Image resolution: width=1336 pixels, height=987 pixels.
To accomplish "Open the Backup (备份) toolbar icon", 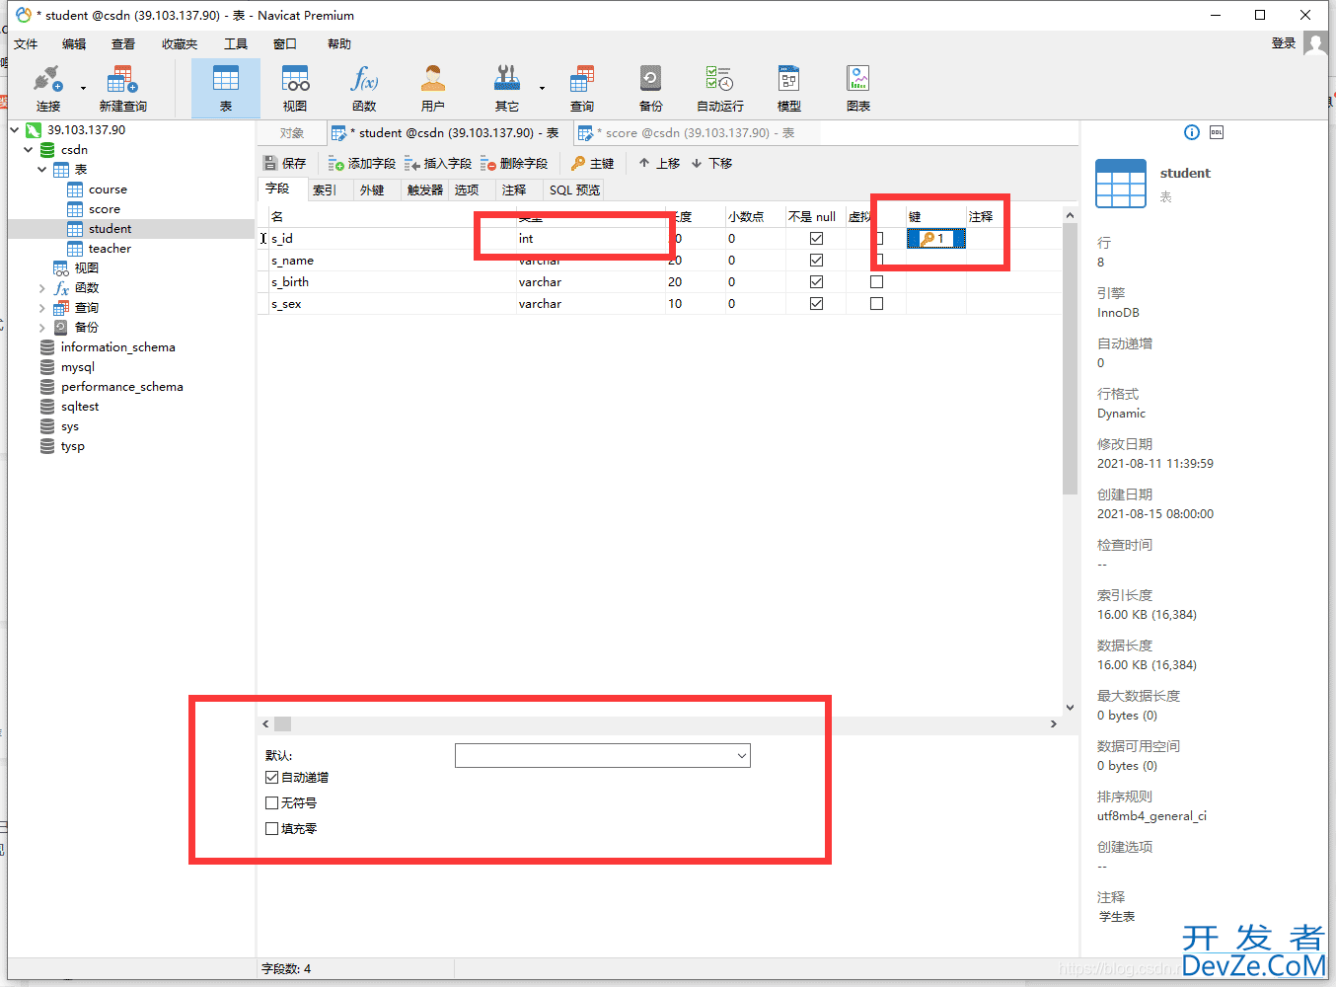I will pyautogui.click(x=650, y=88).
